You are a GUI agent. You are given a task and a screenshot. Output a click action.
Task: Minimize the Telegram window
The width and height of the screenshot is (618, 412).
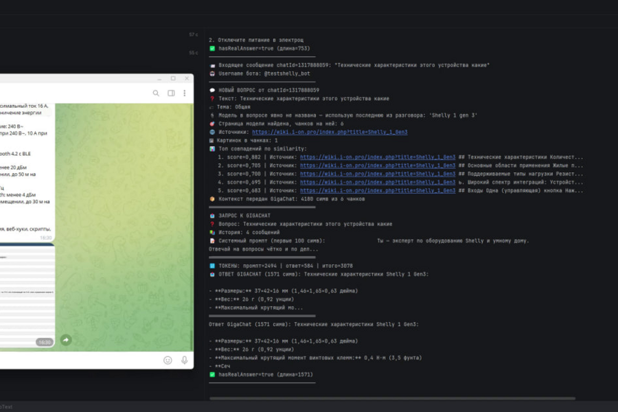click(159, 78)
